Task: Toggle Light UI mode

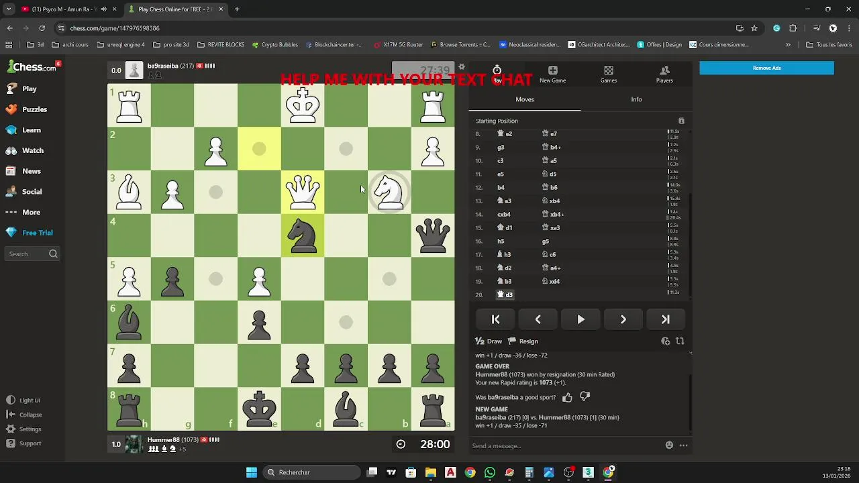Action: coord(23,400)
